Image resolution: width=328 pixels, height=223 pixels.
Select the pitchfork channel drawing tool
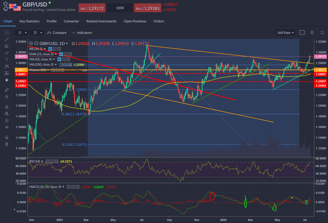[x=7, y=46]
